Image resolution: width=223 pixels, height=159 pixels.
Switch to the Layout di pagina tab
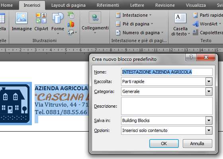[x=68, y=5]
